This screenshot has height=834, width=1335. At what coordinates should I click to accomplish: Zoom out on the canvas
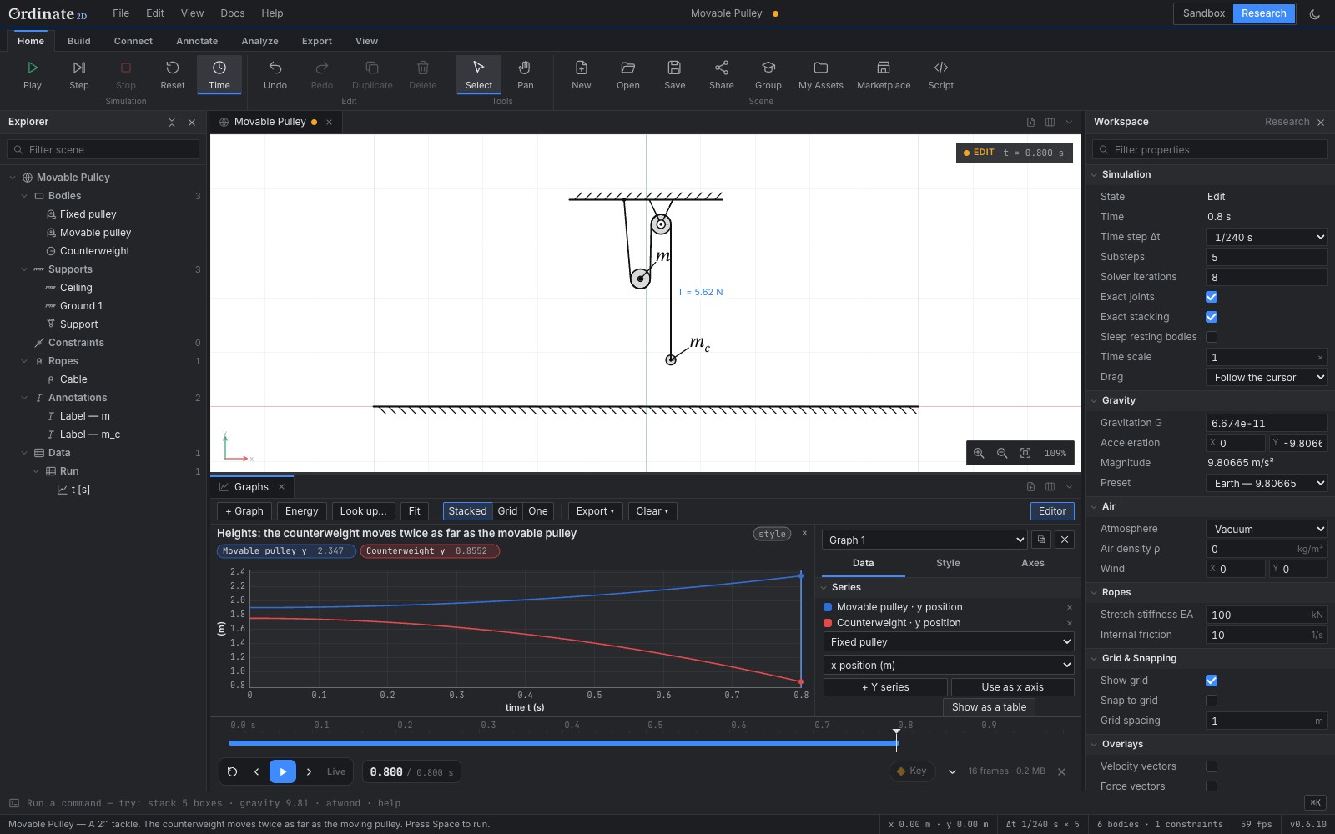1002,453
